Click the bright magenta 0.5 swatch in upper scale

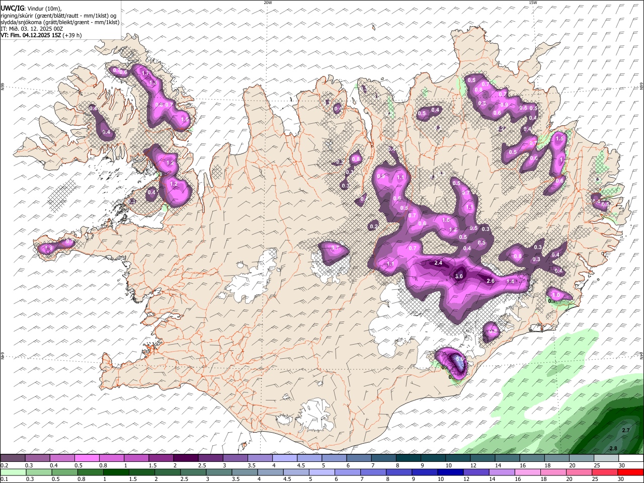point(87,458)
